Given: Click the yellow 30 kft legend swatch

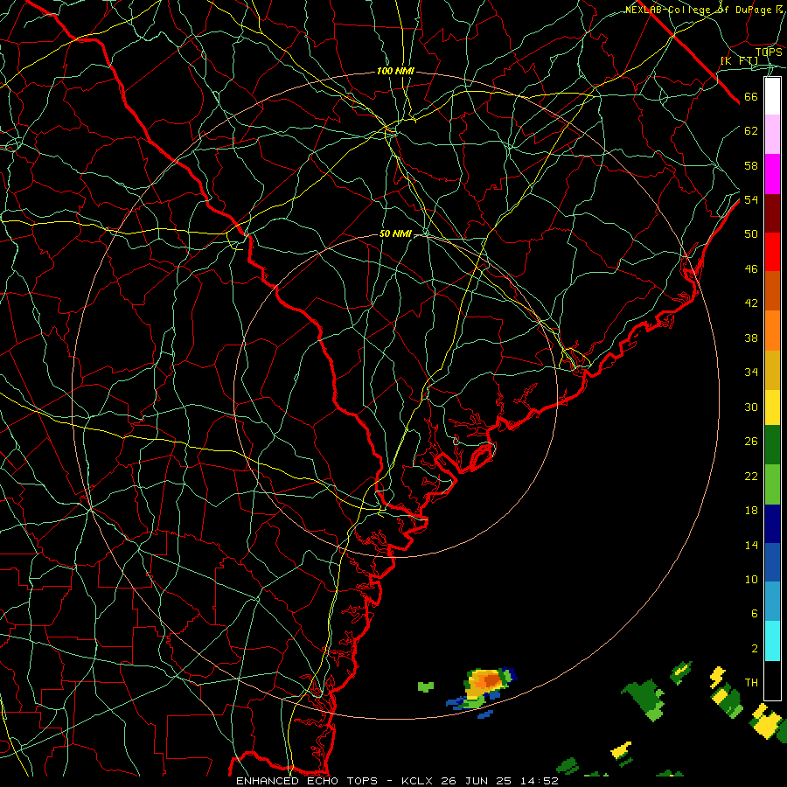Looking at the screenshot, I should click(772, 407).
